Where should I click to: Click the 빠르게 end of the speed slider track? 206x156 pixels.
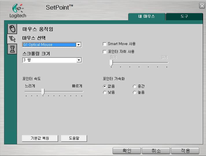82,92
